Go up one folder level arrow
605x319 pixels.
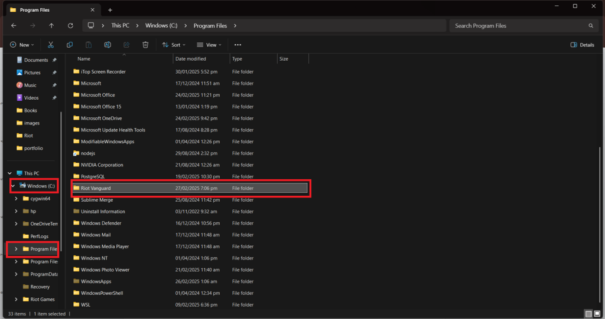click(51, 25)
